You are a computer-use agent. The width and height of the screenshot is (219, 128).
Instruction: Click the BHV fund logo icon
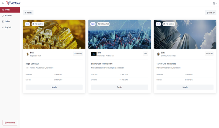94,54
